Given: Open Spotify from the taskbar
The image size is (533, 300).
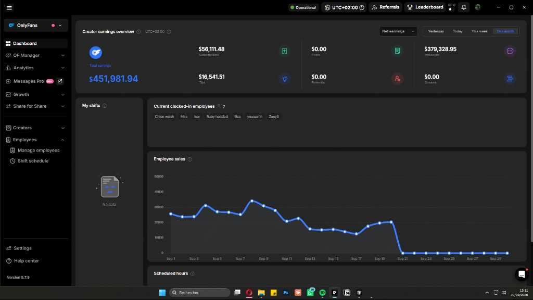Looking at the screenshot, I should (x=322, y=293).
